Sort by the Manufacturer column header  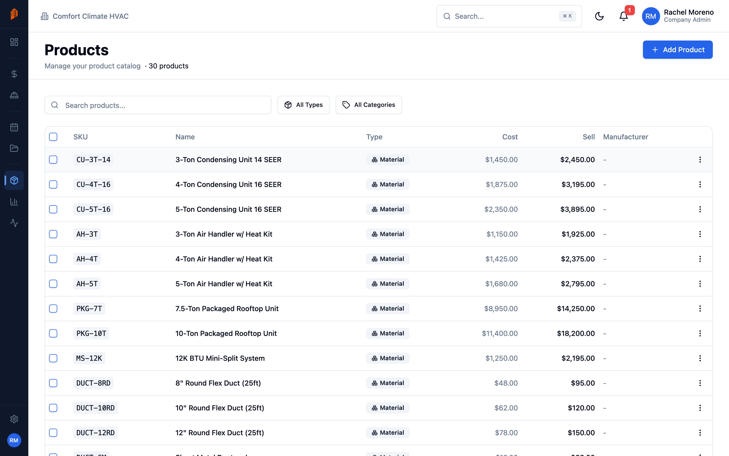click(625, 137)
